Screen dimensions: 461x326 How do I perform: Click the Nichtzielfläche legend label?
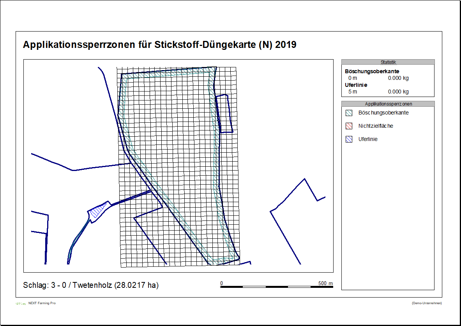[376, 126]
